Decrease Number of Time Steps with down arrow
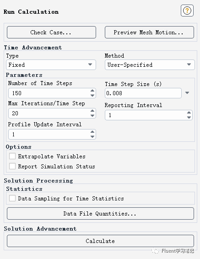200x259 pixels. 92,96
